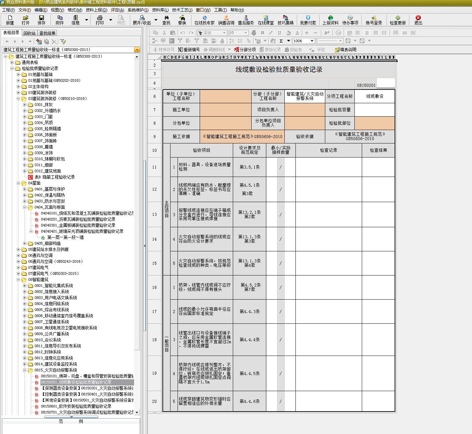
Task: Open the font size 10 dropdown
Action: [246, 33]
